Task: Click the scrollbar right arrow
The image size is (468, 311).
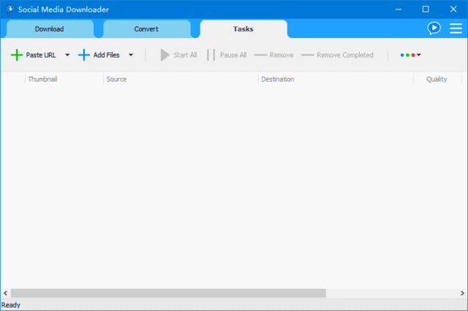Action: coord(464,293)
